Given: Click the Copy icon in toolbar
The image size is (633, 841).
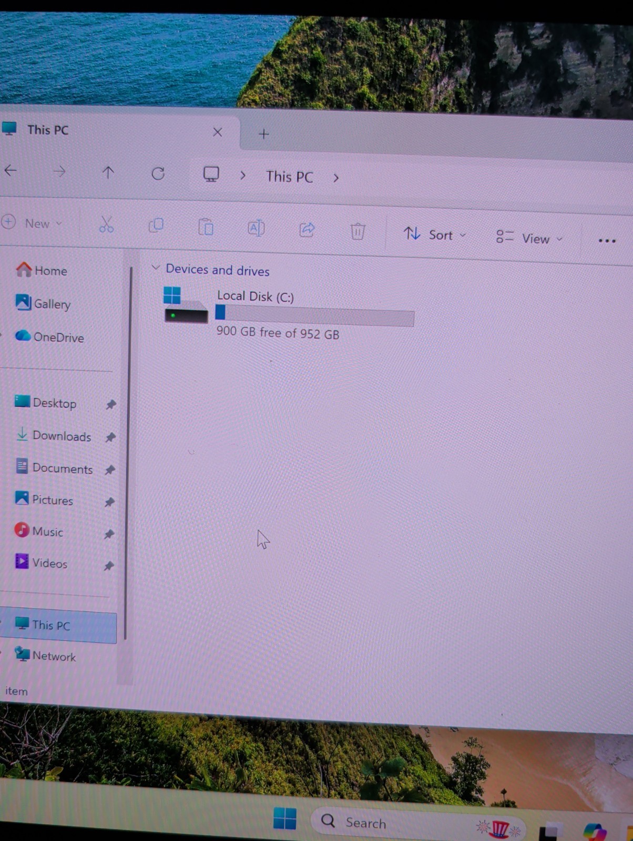Looking at the screenshot, I should click(x=156, y=225).
